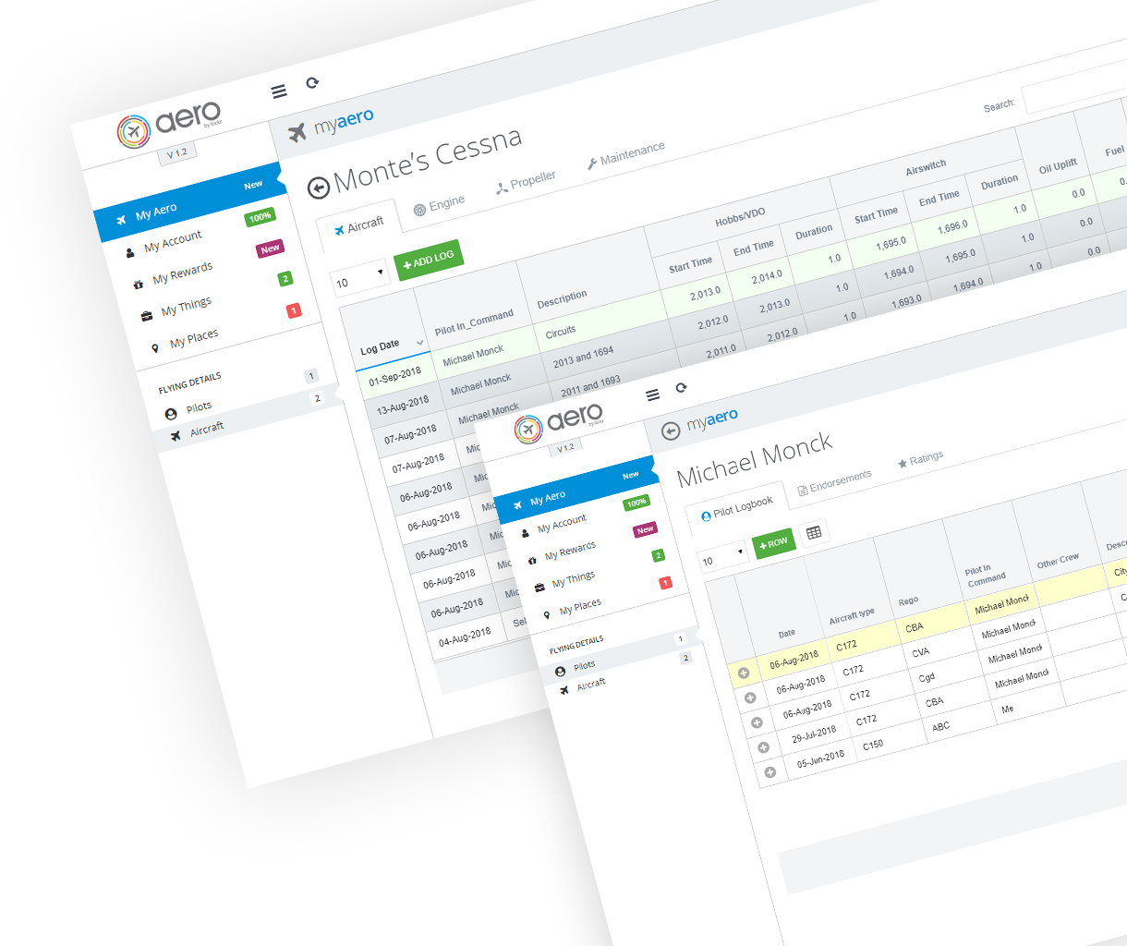
Task: Click refresh icon in Monte's Cessna window
Action: tap(312, 83)
